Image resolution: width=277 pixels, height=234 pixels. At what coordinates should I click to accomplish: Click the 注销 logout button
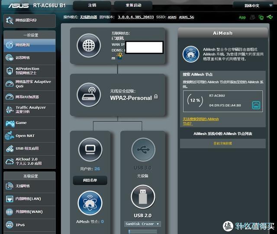pos(92,6)
